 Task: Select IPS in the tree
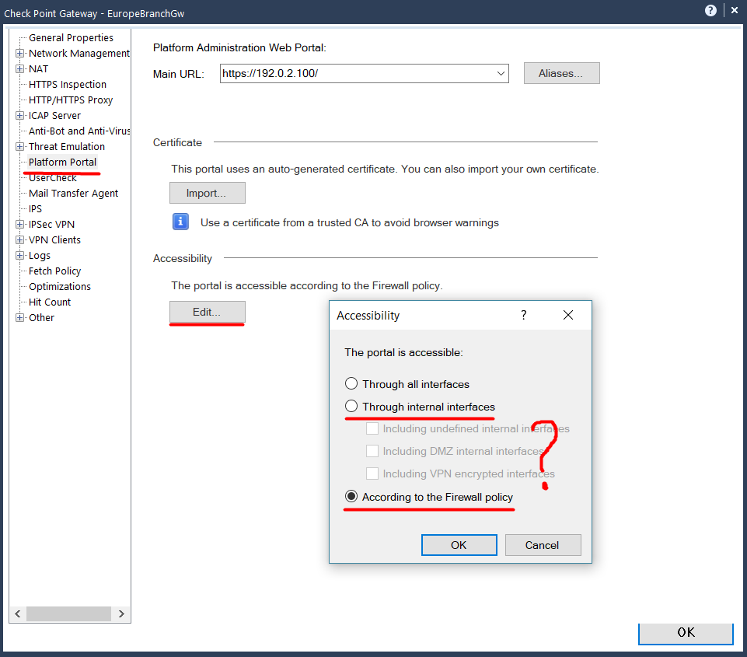[x=35, y=208]
